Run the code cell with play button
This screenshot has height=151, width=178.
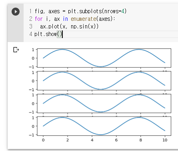click(16, 12)
